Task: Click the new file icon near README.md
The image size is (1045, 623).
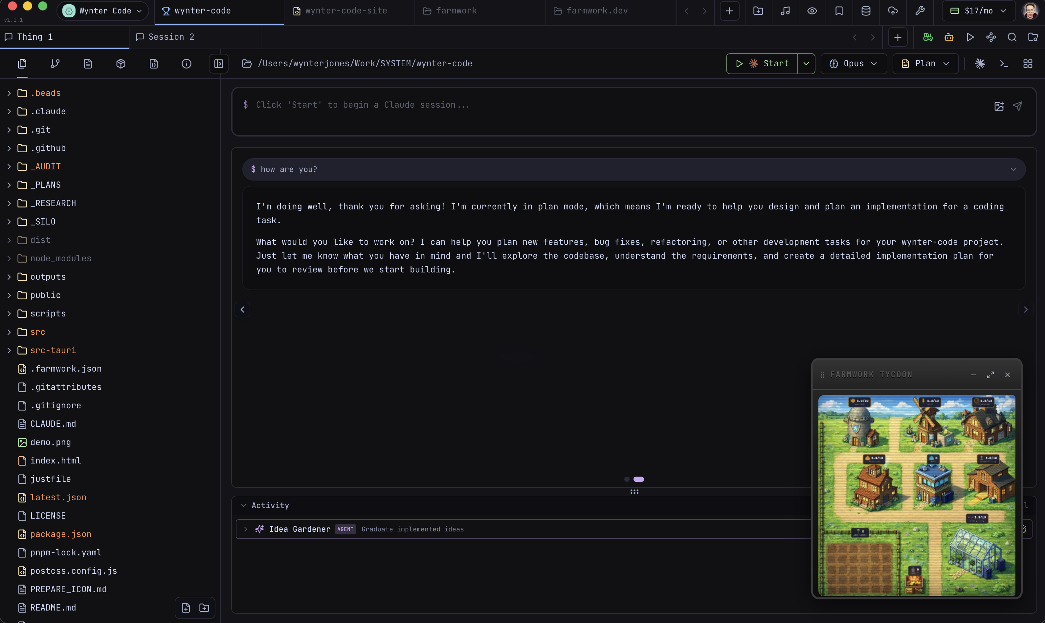Action: coord(186,608)
